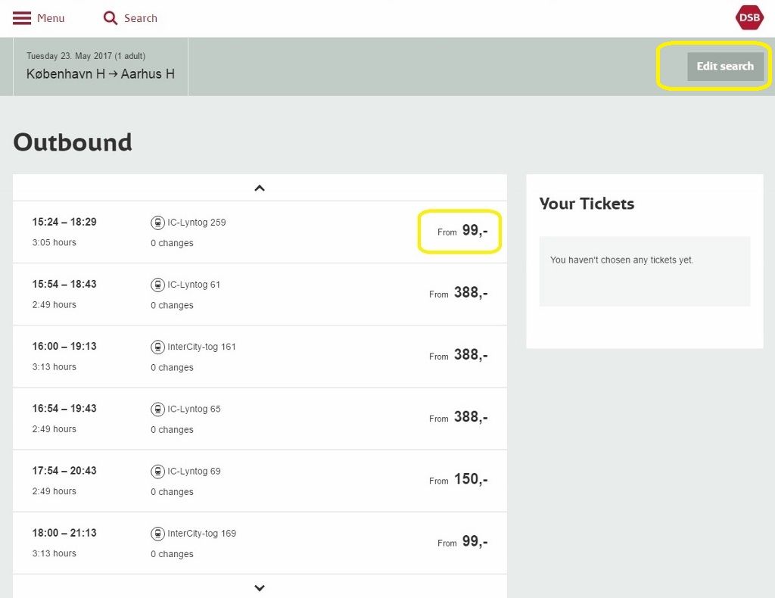Select the train icon for InterCity-tog 161
775x598 pixels.
[157, 346]
